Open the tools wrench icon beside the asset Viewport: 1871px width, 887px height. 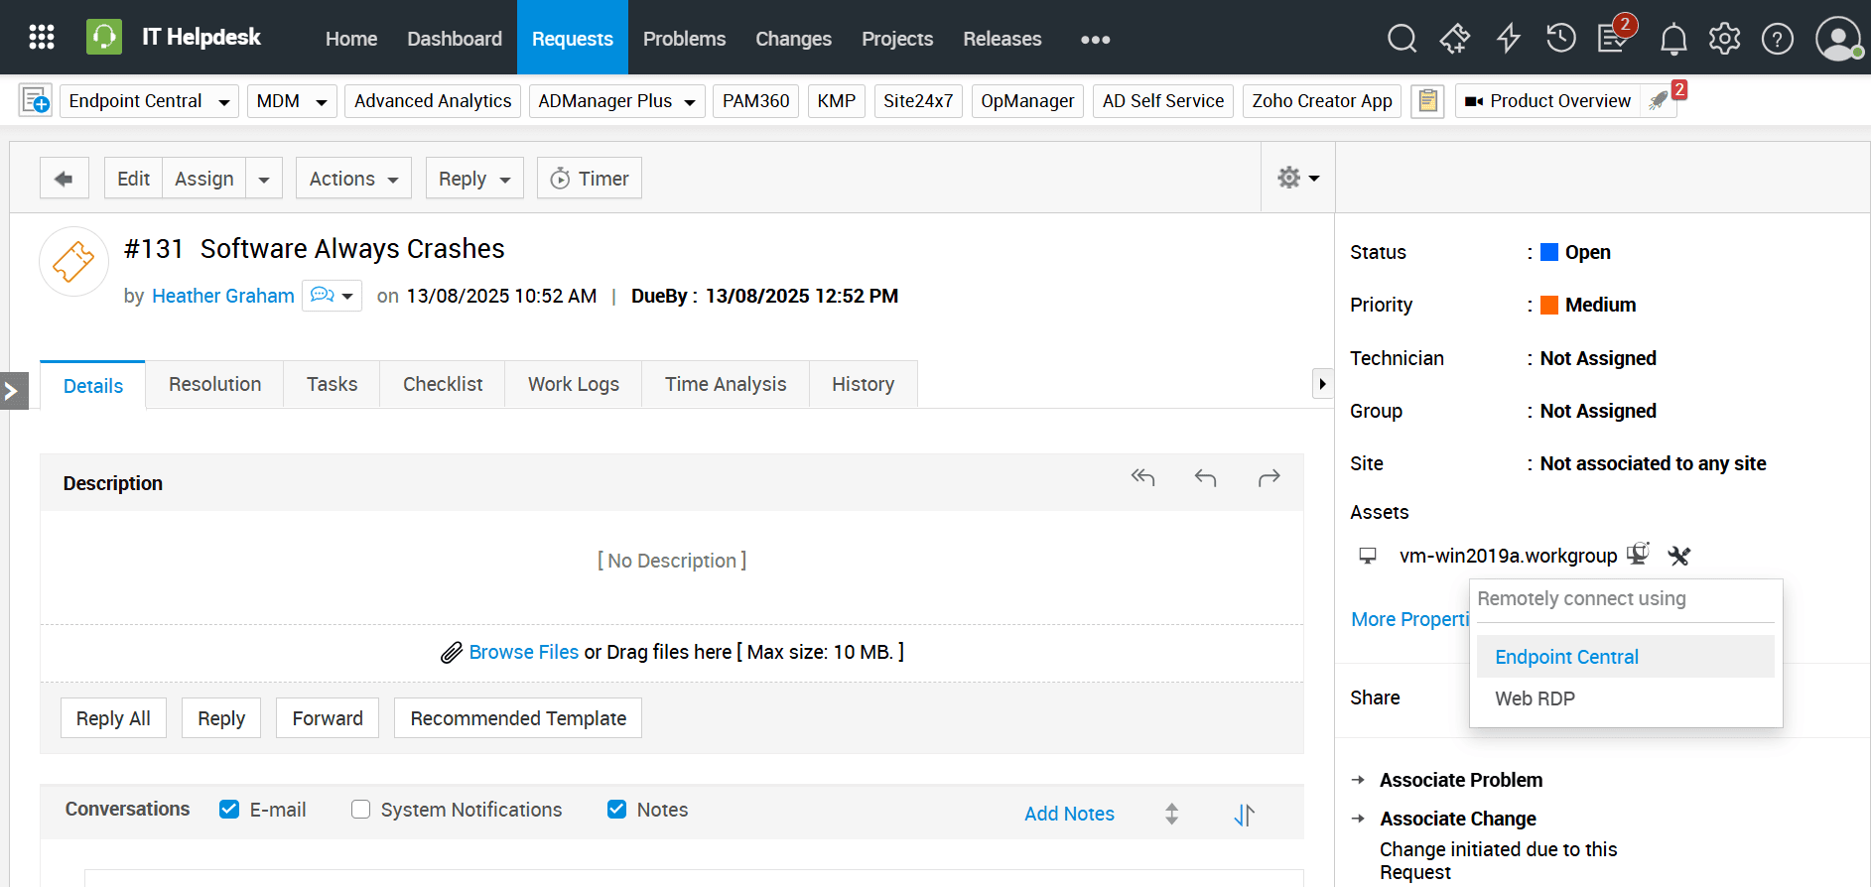pos(1679,556)
